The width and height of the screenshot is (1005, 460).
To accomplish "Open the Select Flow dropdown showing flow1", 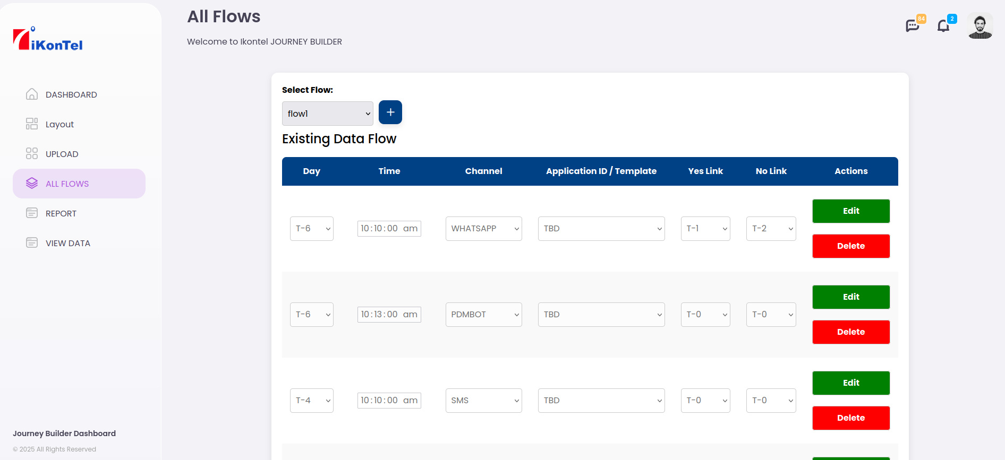I will point(328,114).
